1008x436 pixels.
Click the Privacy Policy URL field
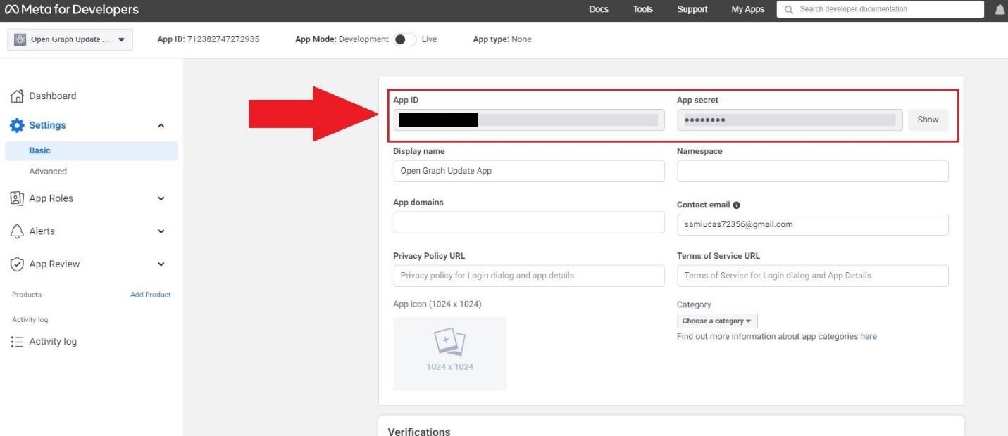tap(529, 276)
